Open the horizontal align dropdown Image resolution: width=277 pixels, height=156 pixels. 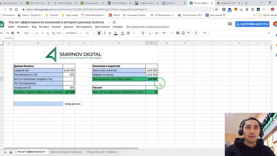144,33
